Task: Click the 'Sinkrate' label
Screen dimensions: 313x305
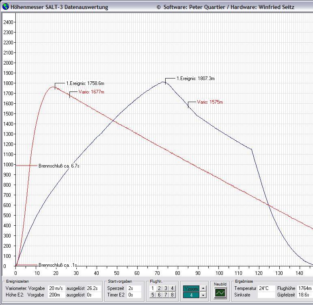Action: click(242, 295)
